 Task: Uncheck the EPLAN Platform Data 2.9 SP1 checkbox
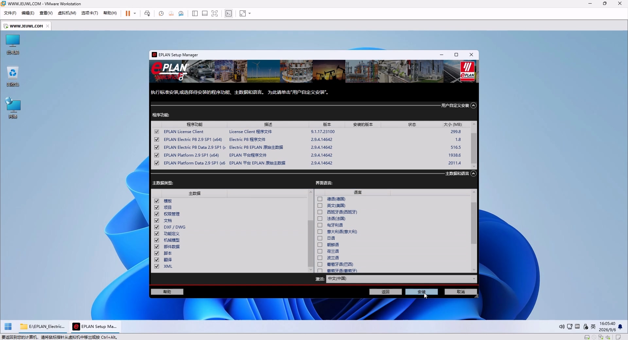click(x=157, y=163)
